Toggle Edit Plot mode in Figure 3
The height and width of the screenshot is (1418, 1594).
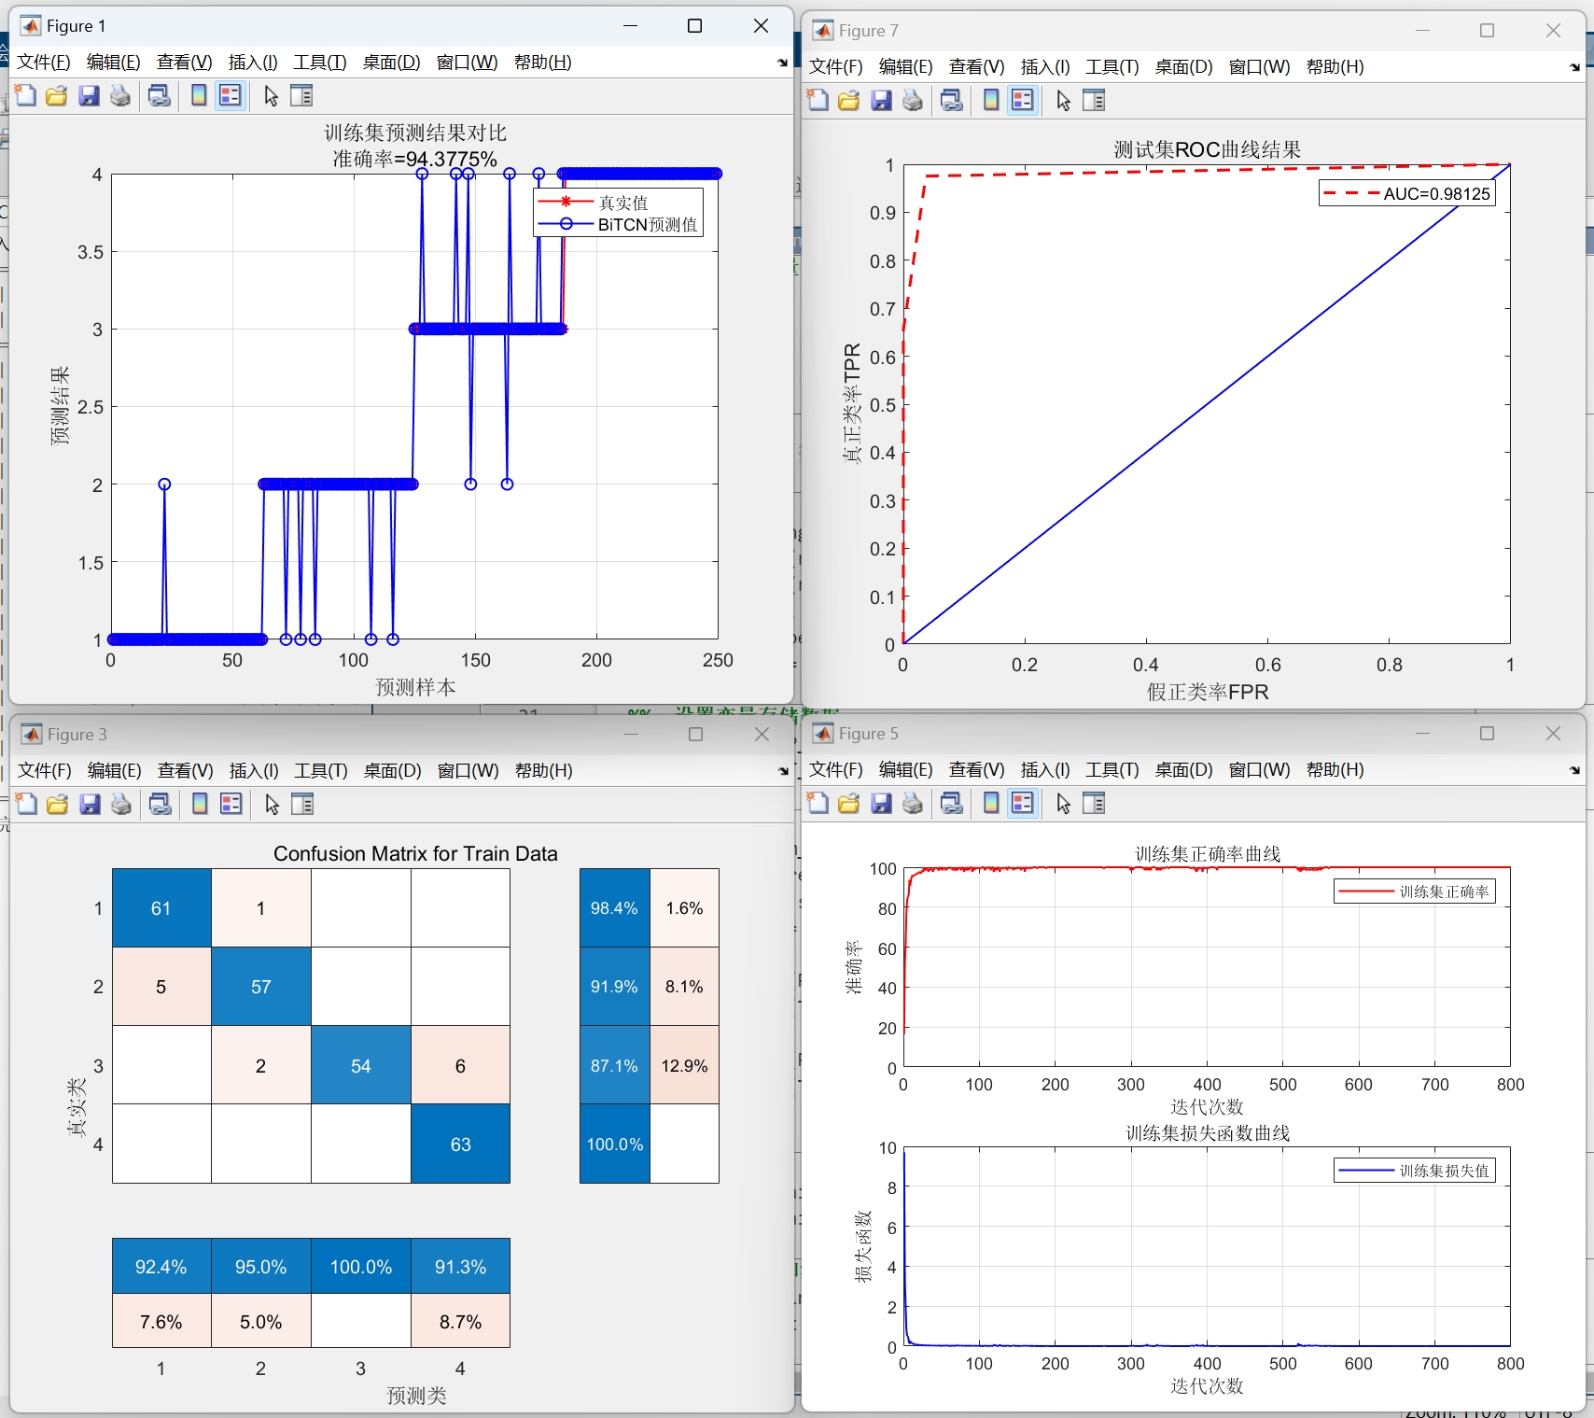pyautogui.click(x=271, y=804)
